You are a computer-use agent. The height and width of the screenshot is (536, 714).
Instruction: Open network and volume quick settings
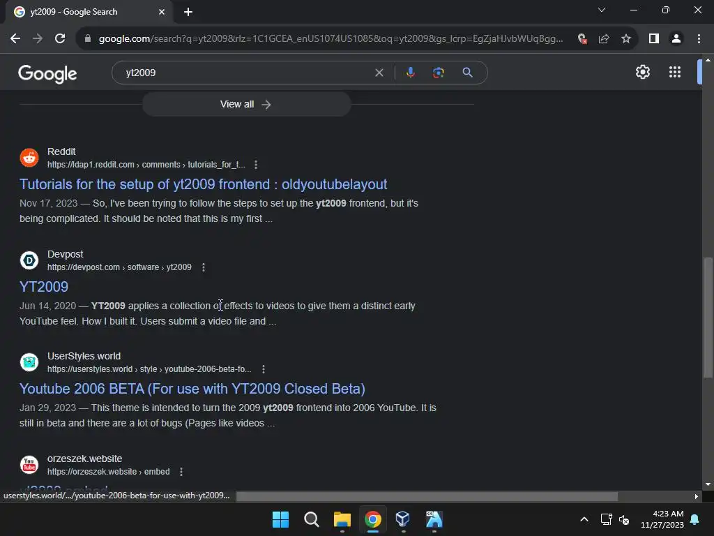[615, 519]
